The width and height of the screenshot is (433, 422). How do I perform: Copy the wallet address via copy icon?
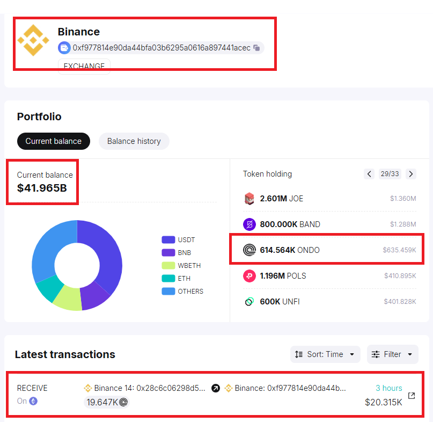(x=256, y=48)
